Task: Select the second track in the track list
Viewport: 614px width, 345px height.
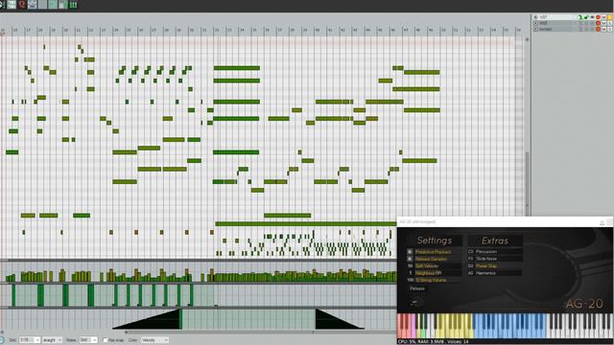Action: (544, 23)
